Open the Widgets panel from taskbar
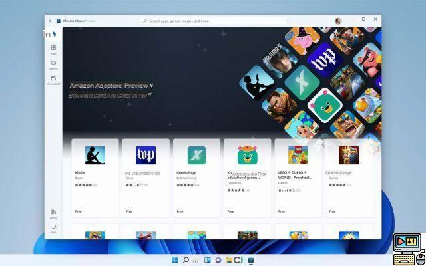Image resolution: width=426 pixels, height=266 pixels. [208, 260]
